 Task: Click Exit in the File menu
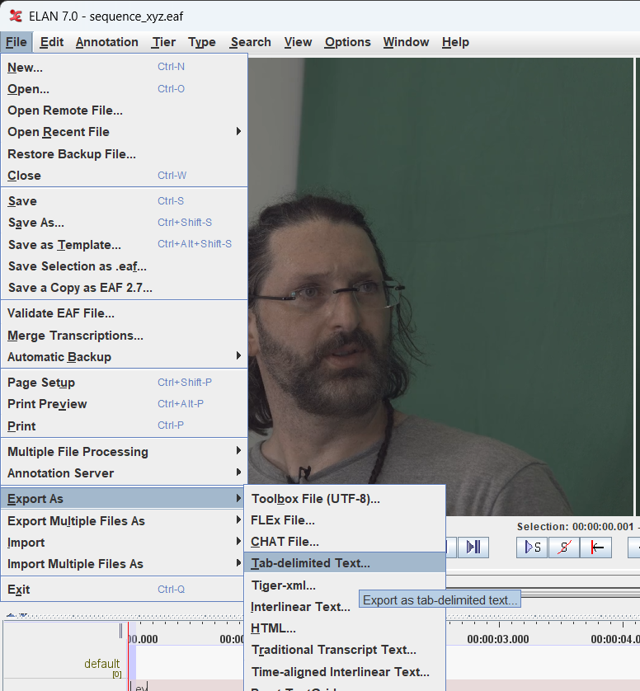point(124,590)
